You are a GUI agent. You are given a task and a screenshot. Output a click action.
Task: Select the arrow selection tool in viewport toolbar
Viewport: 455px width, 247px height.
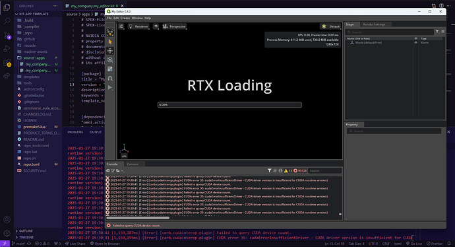click(x=110, y=42)
